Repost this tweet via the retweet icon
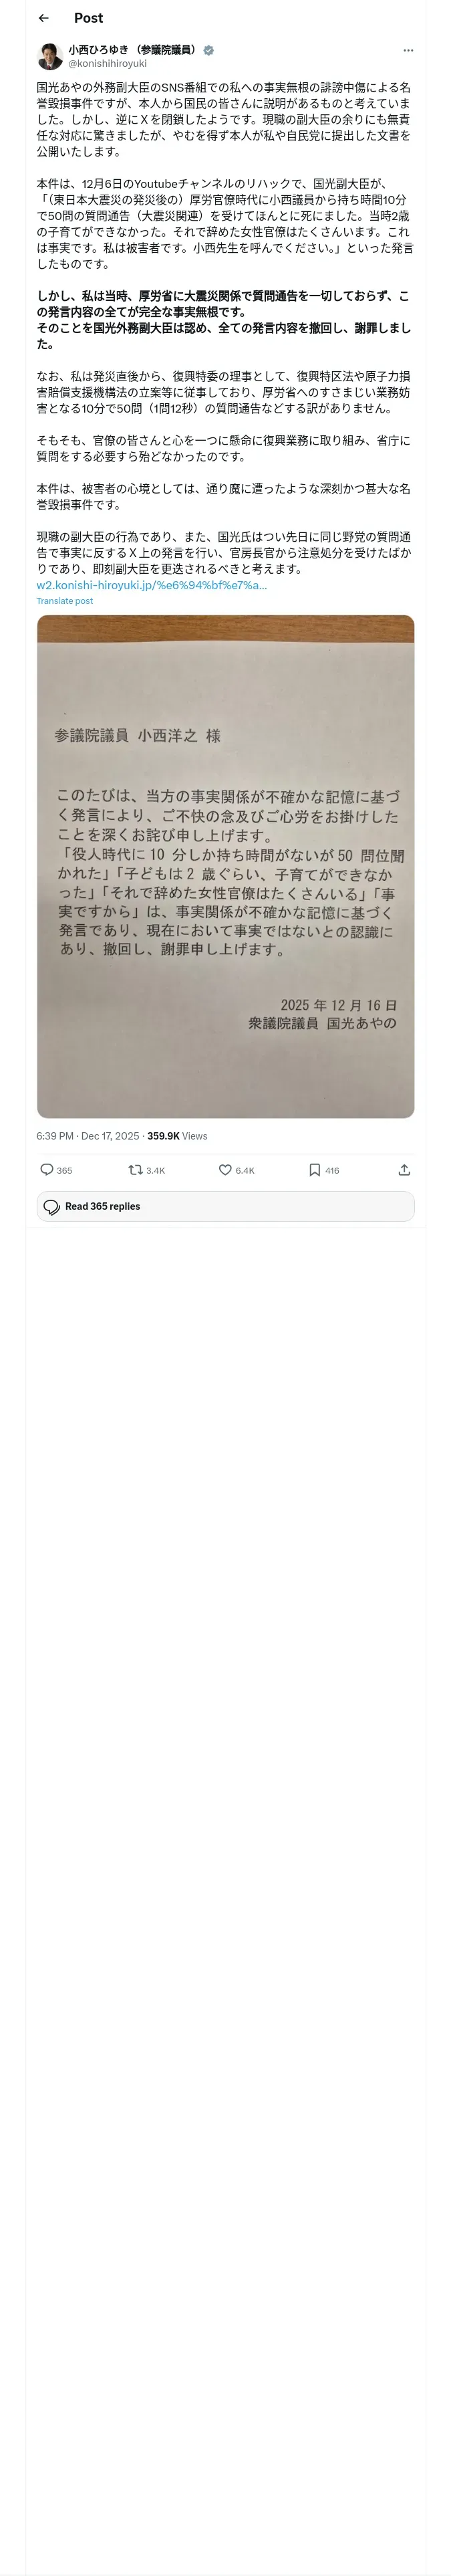Screen dimensions: 451x2576 [135, 1169]
